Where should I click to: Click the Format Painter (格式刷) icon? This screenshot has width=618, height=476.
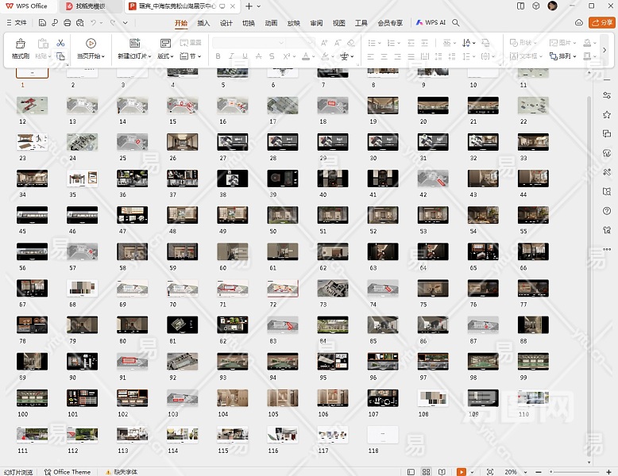20,44
